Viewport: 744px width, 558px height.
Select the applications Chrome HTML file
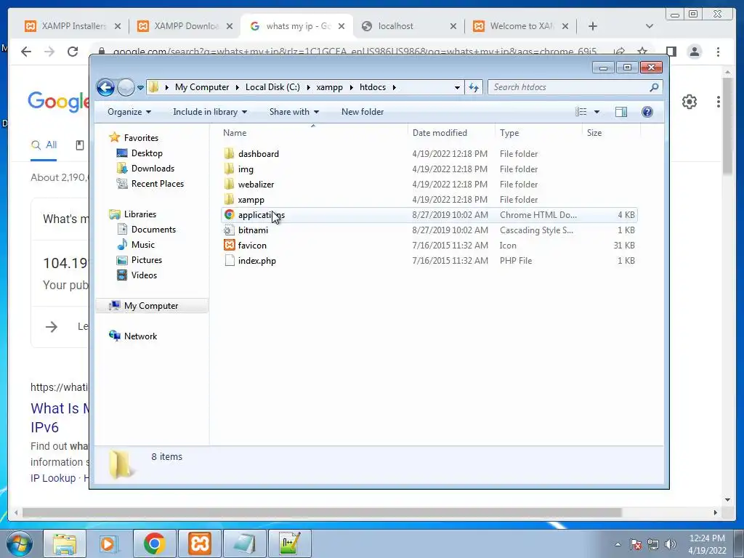[x=429, y=215]
